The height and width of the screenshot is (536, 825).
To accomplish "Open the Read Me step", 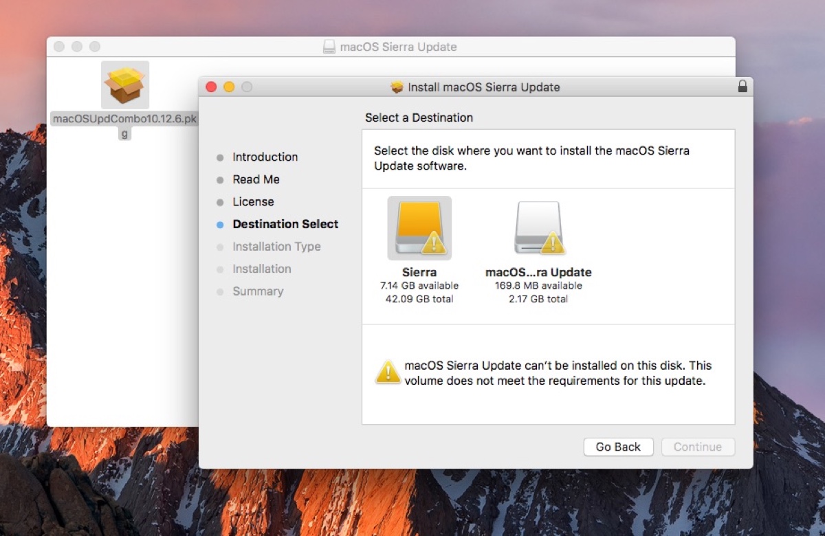I will 256,179.
